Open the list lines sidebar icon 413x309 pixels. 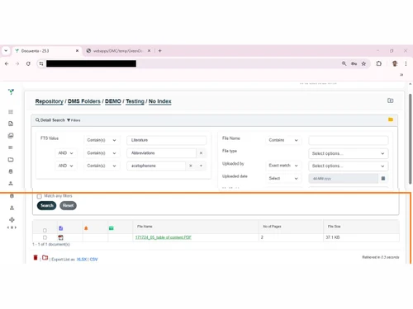coord(11,147)
